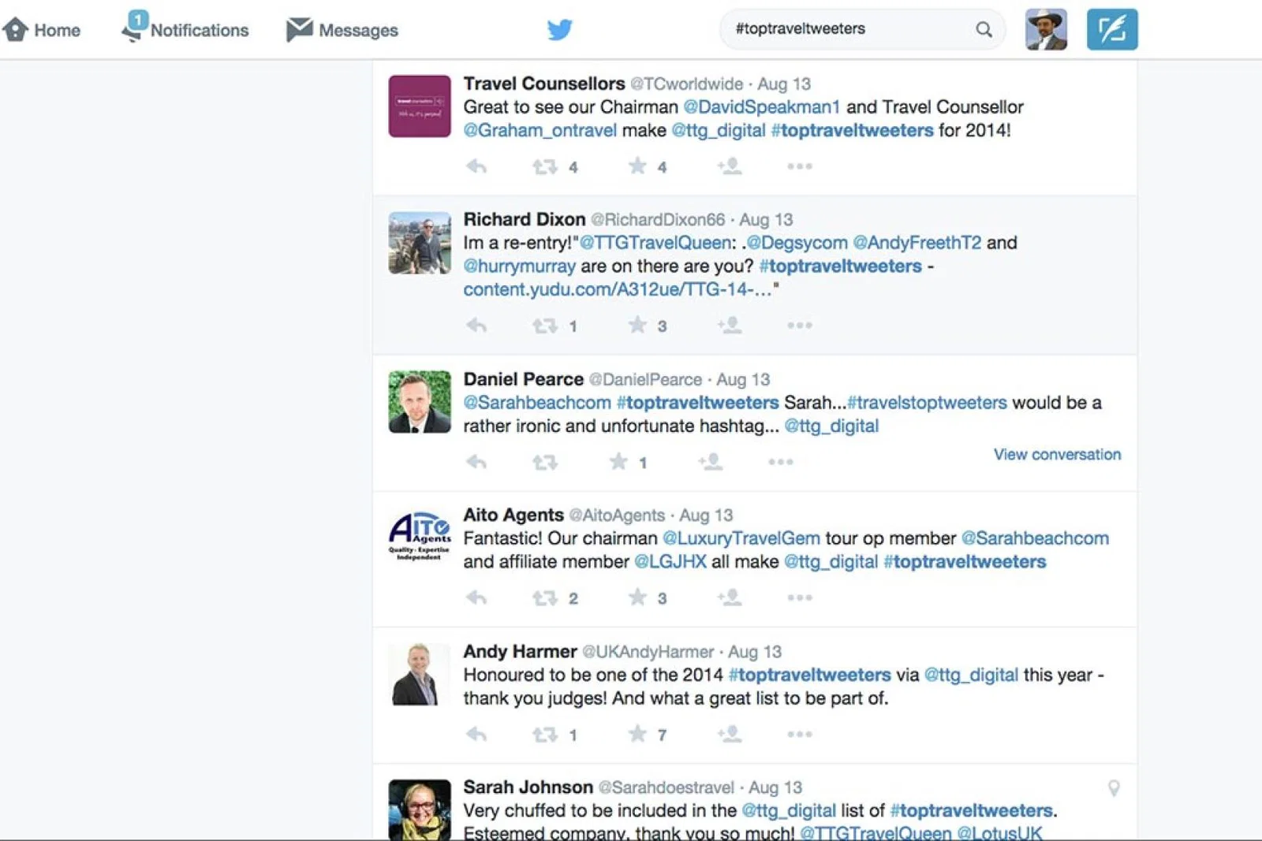
Task: Reply to the Richard Dixon tweet
Action: pos(476,325)
